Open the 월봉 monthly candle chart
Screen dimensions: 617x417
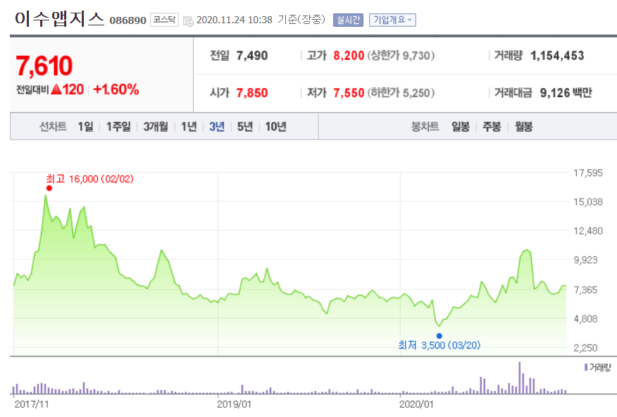coord(524,127)
